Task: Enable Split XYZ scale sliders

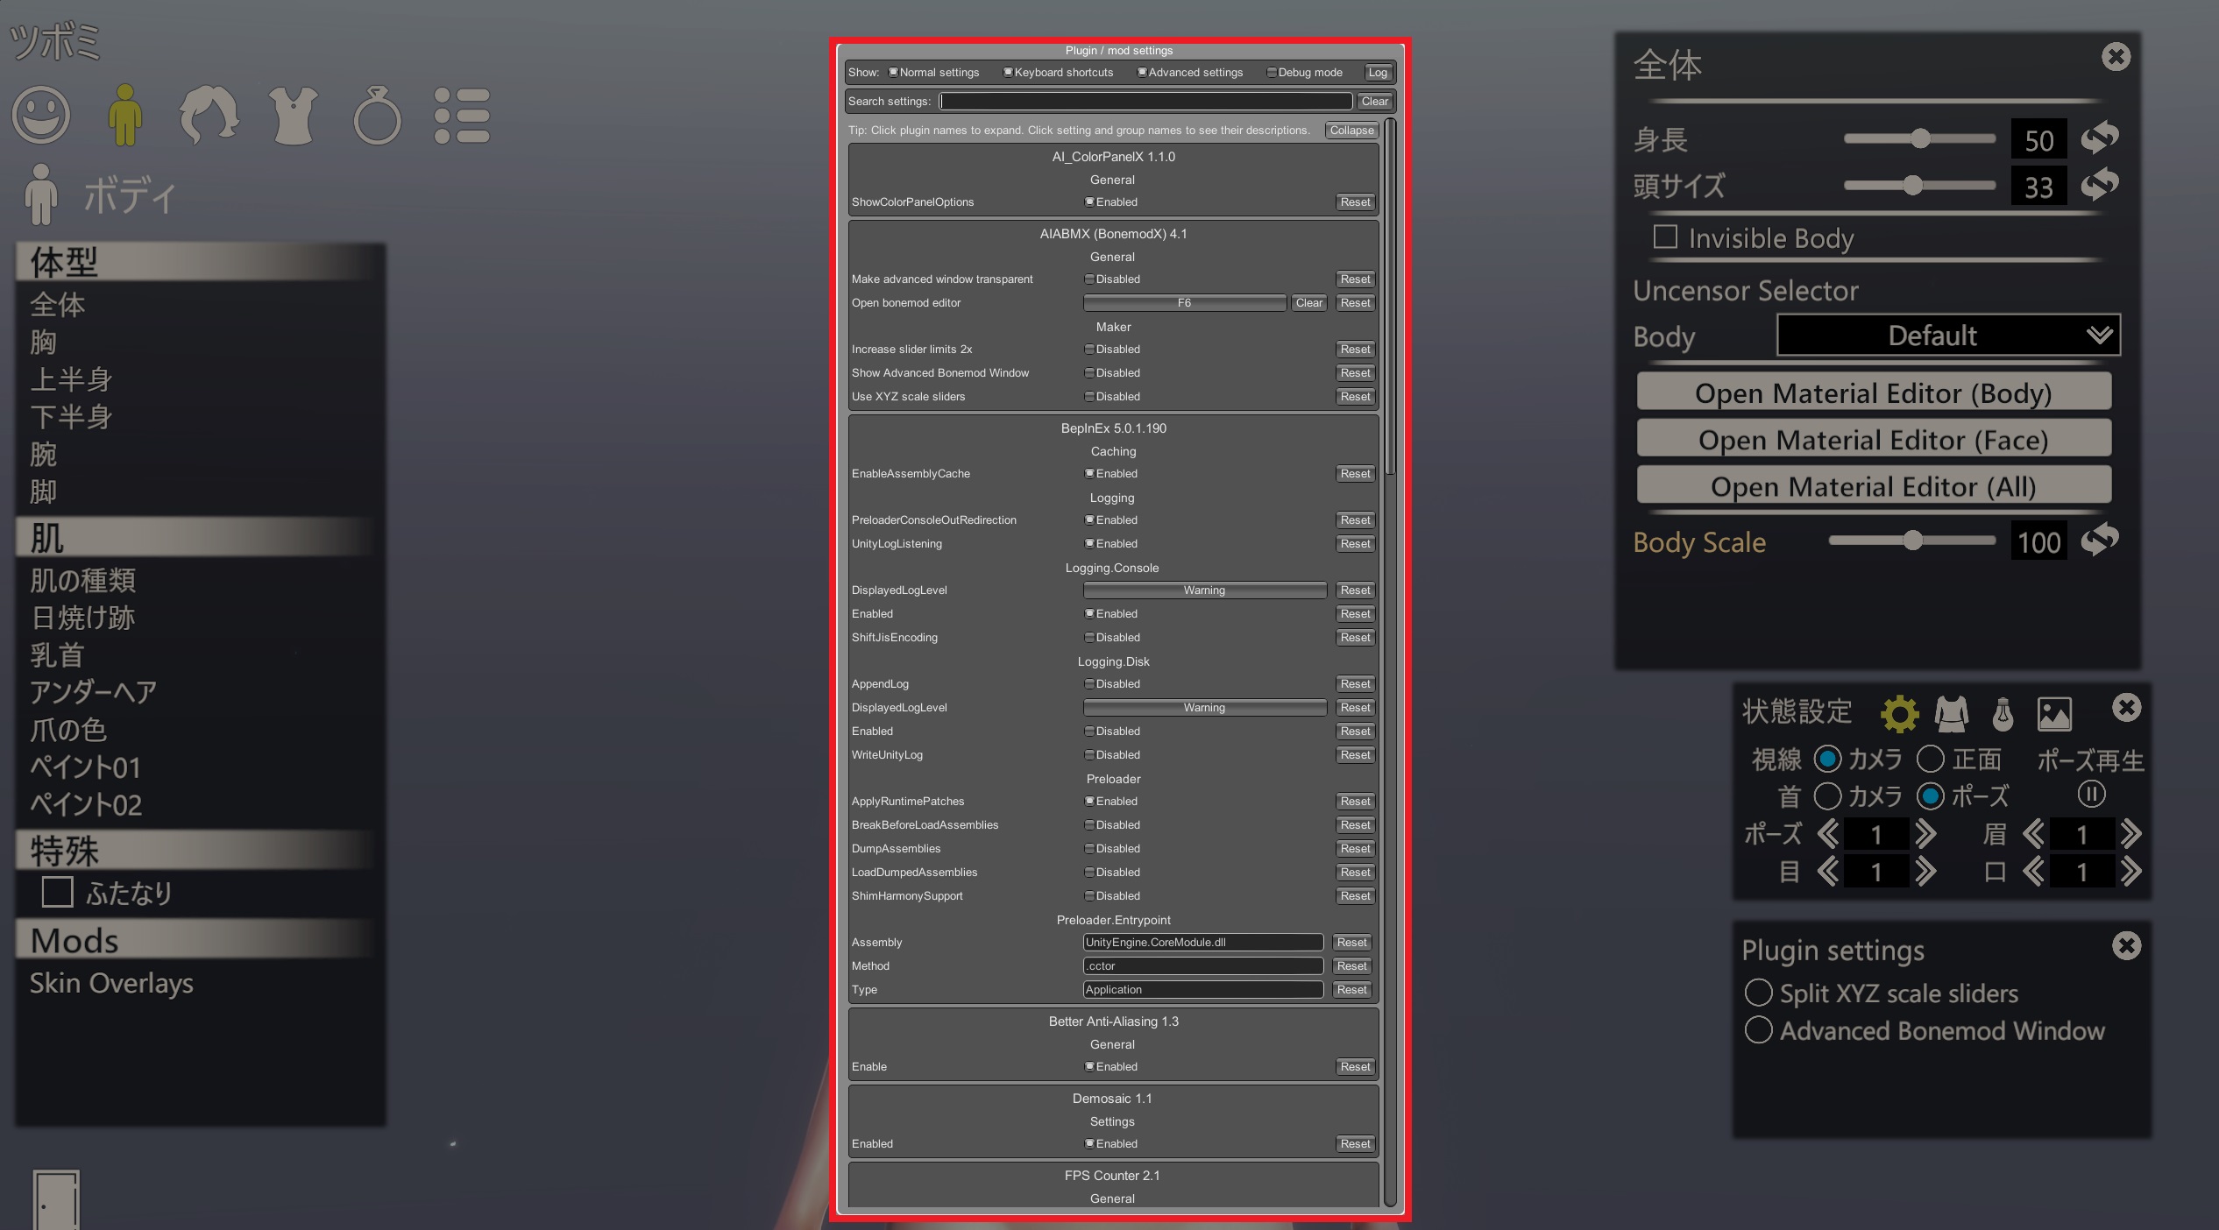Action: coord(1758,993)
